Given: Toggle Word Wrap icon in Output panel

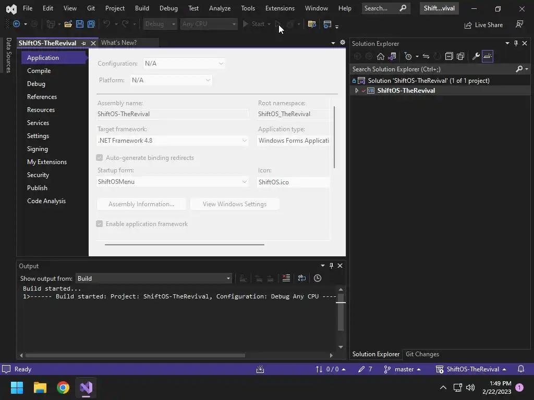Looking at the screenshot, I should [302, 278].
